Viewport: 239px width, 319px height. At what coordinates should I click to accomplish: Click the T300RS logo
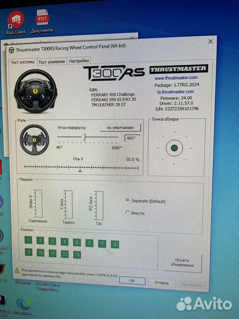114,73
